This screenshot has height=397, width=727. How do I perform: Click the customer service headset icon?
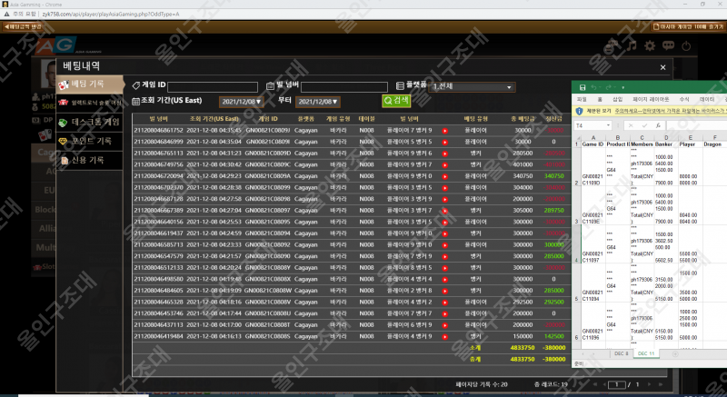tap(612, 45)
